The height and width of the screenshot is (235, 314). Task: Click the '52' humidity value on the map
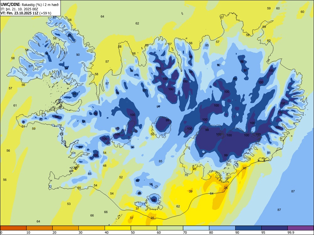pyautogui.click(x=121, y=177)
